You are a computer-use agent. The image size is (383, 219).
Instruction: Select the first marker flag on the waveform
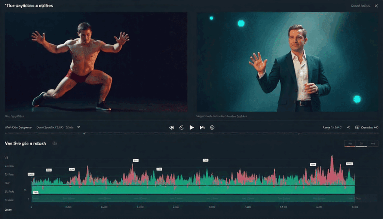[31, 174]
